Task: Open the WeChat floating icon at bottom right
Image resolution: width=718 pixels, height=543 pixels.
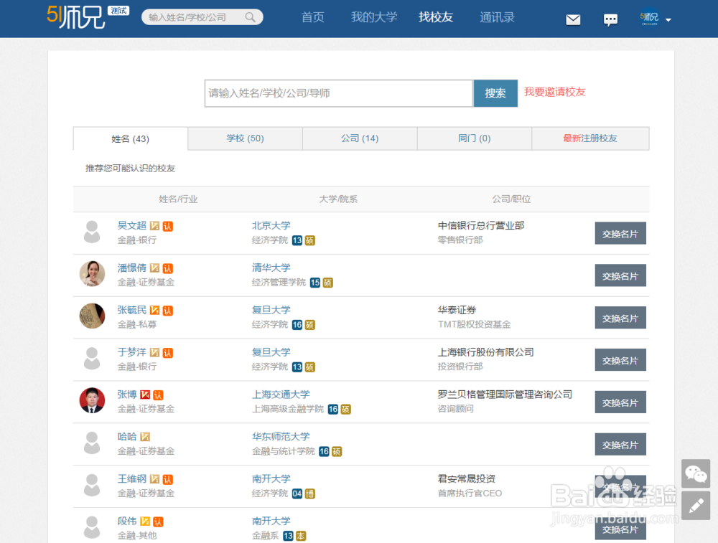Action: [x=696, y=473]
